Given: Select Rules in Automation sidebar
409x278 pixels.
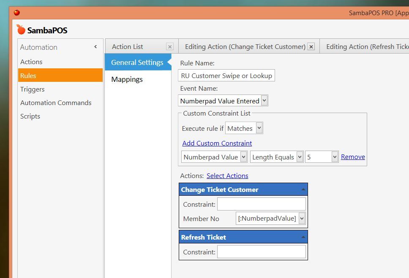Looking at the screenshot, I should tap(60, 75).
